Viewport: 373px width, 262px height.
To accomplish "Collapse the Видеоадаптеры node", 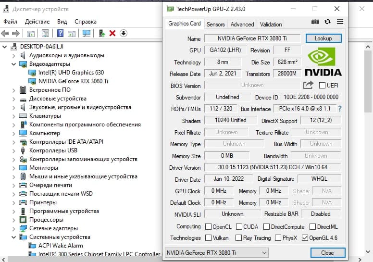I will (x=13, y=64).
